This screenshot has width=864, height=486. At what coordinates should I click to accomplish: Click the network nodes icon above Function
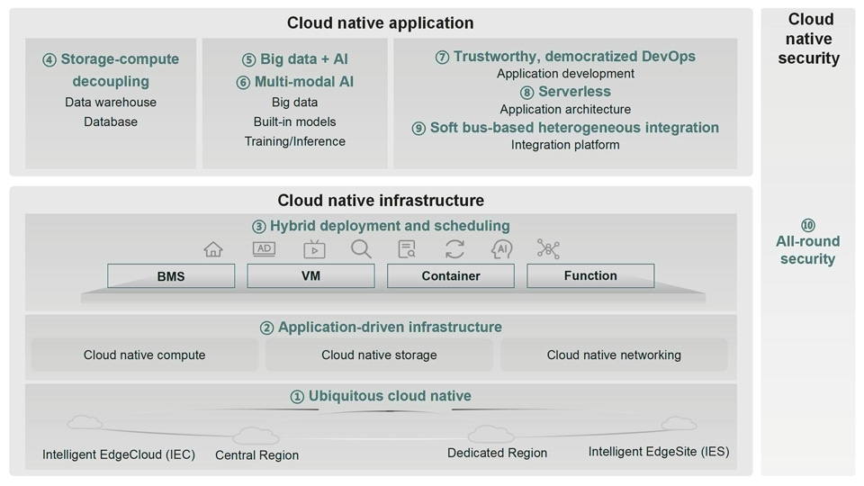[548, 249]
